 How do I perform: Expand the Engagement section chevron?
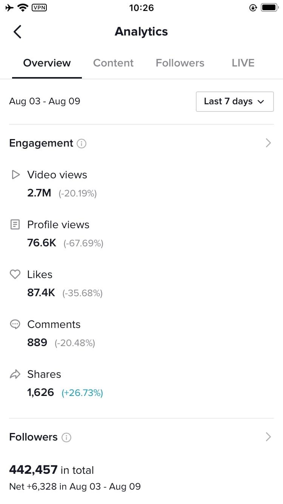point(268,143)
